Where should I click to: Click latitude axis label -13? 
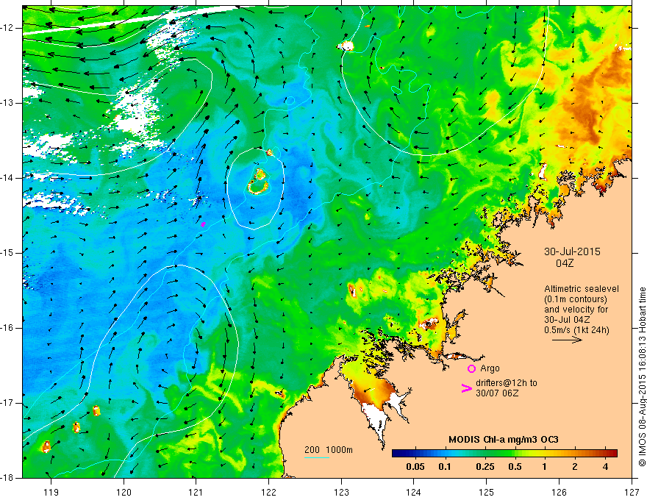click(7, 103)
